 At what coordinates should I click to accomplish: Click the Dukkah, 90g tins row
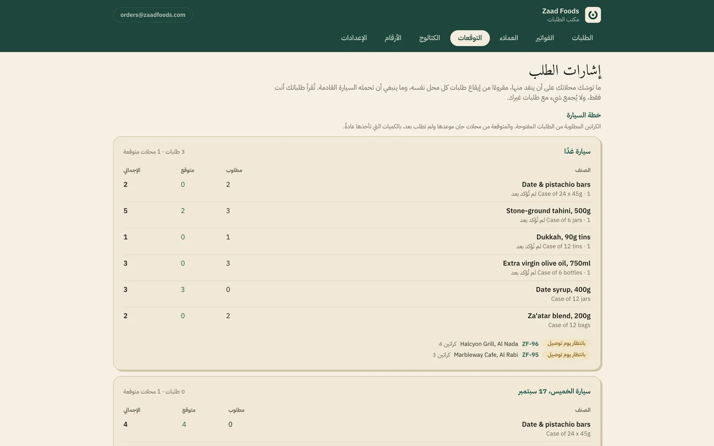pyautogui.click(x=357, y=241)
